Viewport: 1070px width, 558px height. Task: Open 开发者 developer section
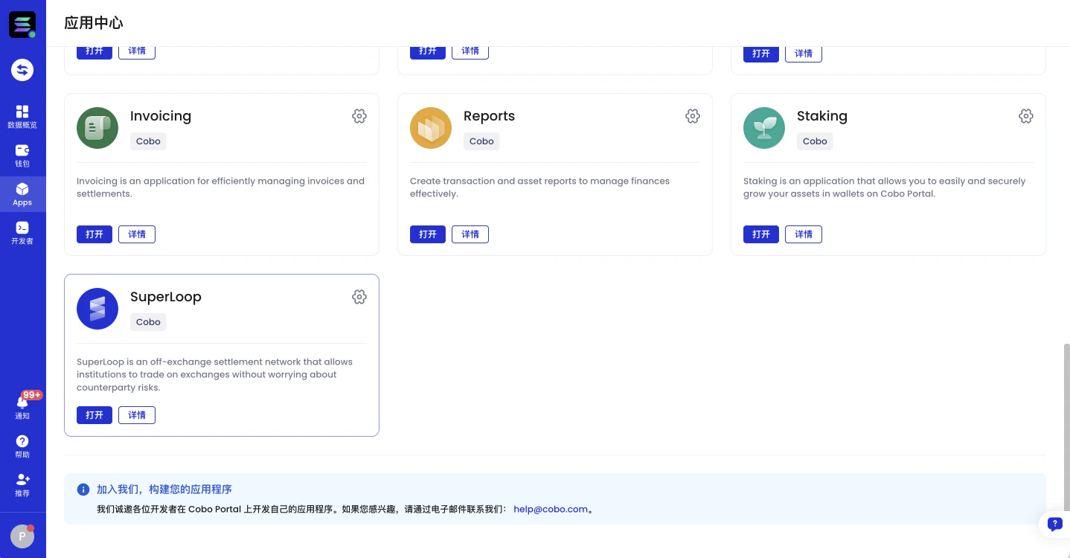point(22,234)
